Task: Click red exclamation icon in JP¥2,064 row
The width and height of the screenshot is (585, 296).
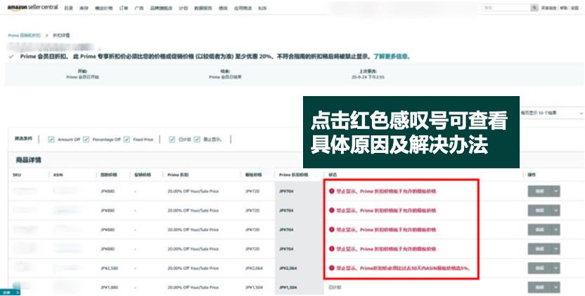Action: [331, 267]
